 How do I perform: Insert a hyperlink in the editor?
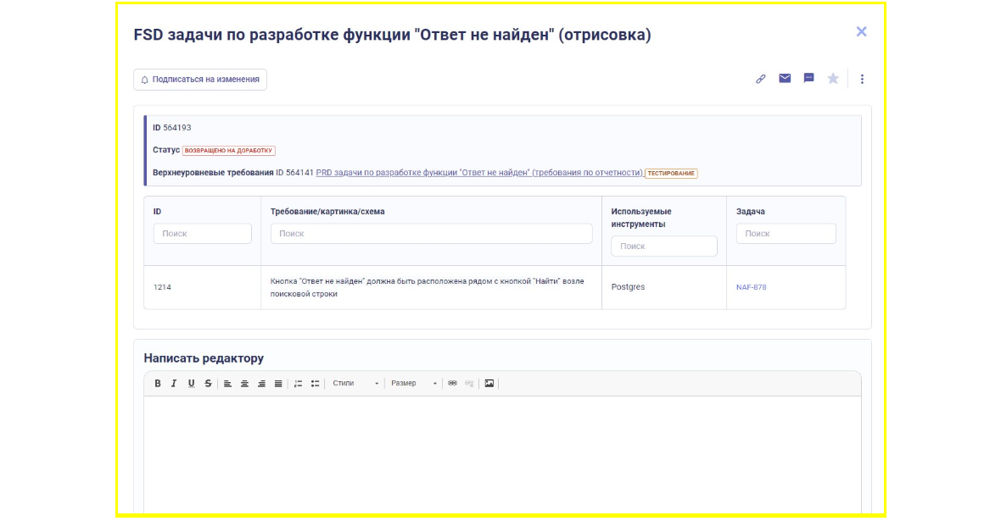(453, 383)
